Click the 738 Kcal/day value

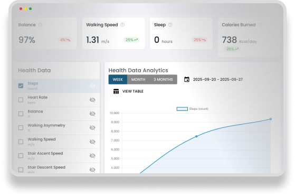point(239,40)
